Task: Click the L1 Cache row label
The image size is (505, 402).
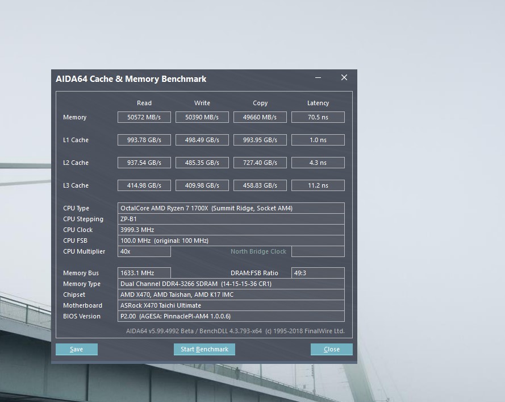Action: pos(76,140)
